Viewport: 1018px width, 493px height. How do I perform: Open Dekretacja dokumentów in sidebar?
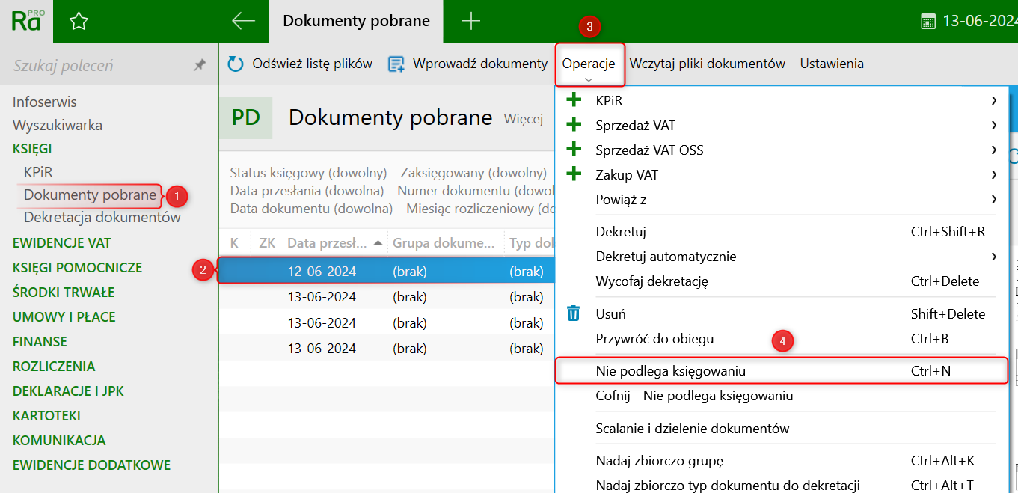point(102,218)
